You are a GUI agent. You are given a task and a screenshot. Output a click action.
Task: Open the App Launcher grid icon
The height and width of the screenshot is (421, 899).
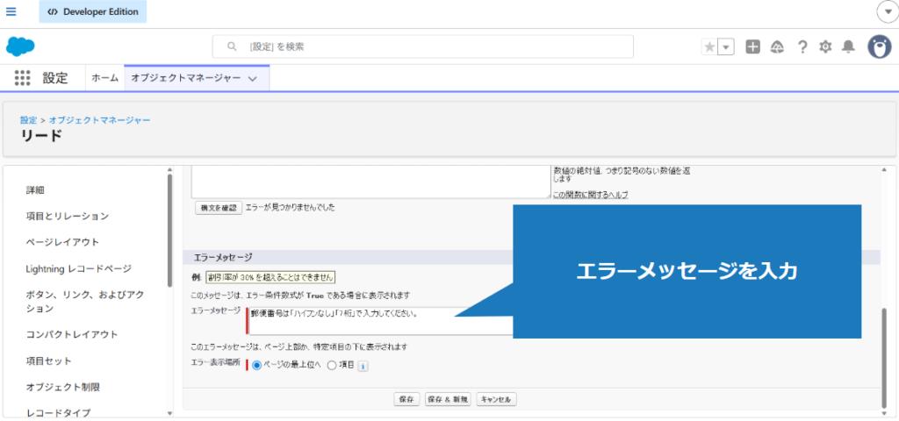coord(22,78)
